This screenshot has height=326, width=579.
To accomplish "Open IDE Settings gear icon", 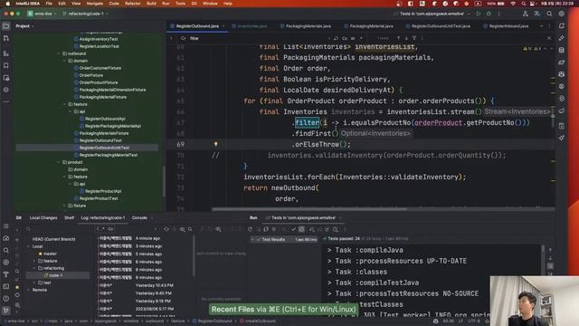I will [561, 14].
